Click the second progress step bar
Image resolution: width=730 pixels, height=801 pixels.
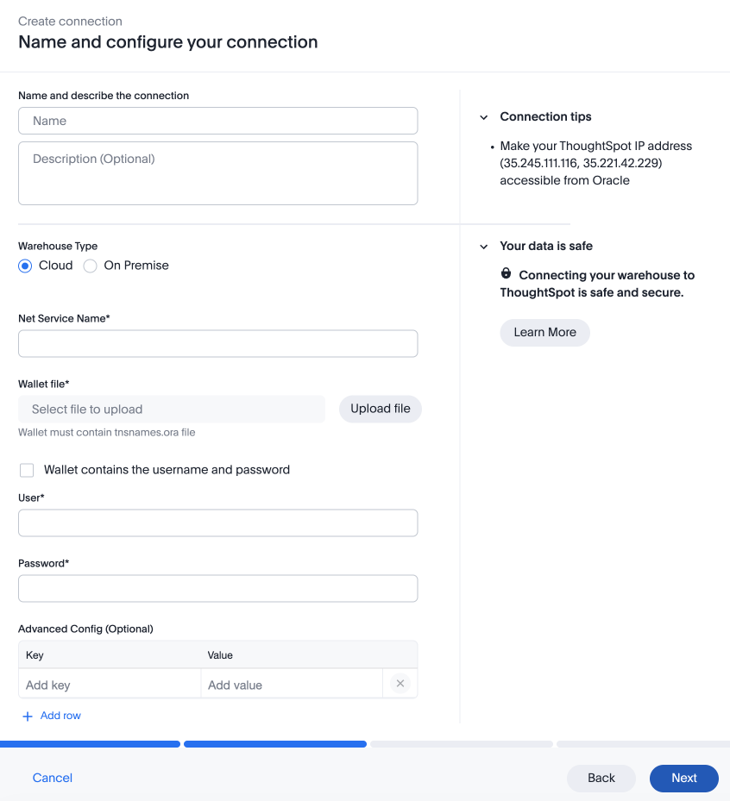[x=275, y=744]
